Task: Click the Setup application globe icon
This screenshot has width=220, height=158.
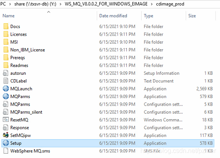Action: point(6,143)
